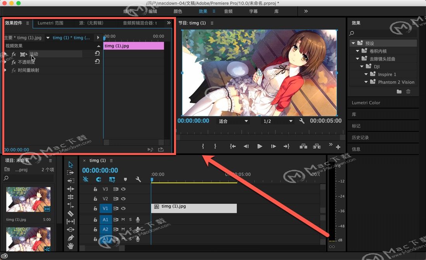Toggle V1 track visibility eye
Screen dimensions: 426x260
(123, 208)
